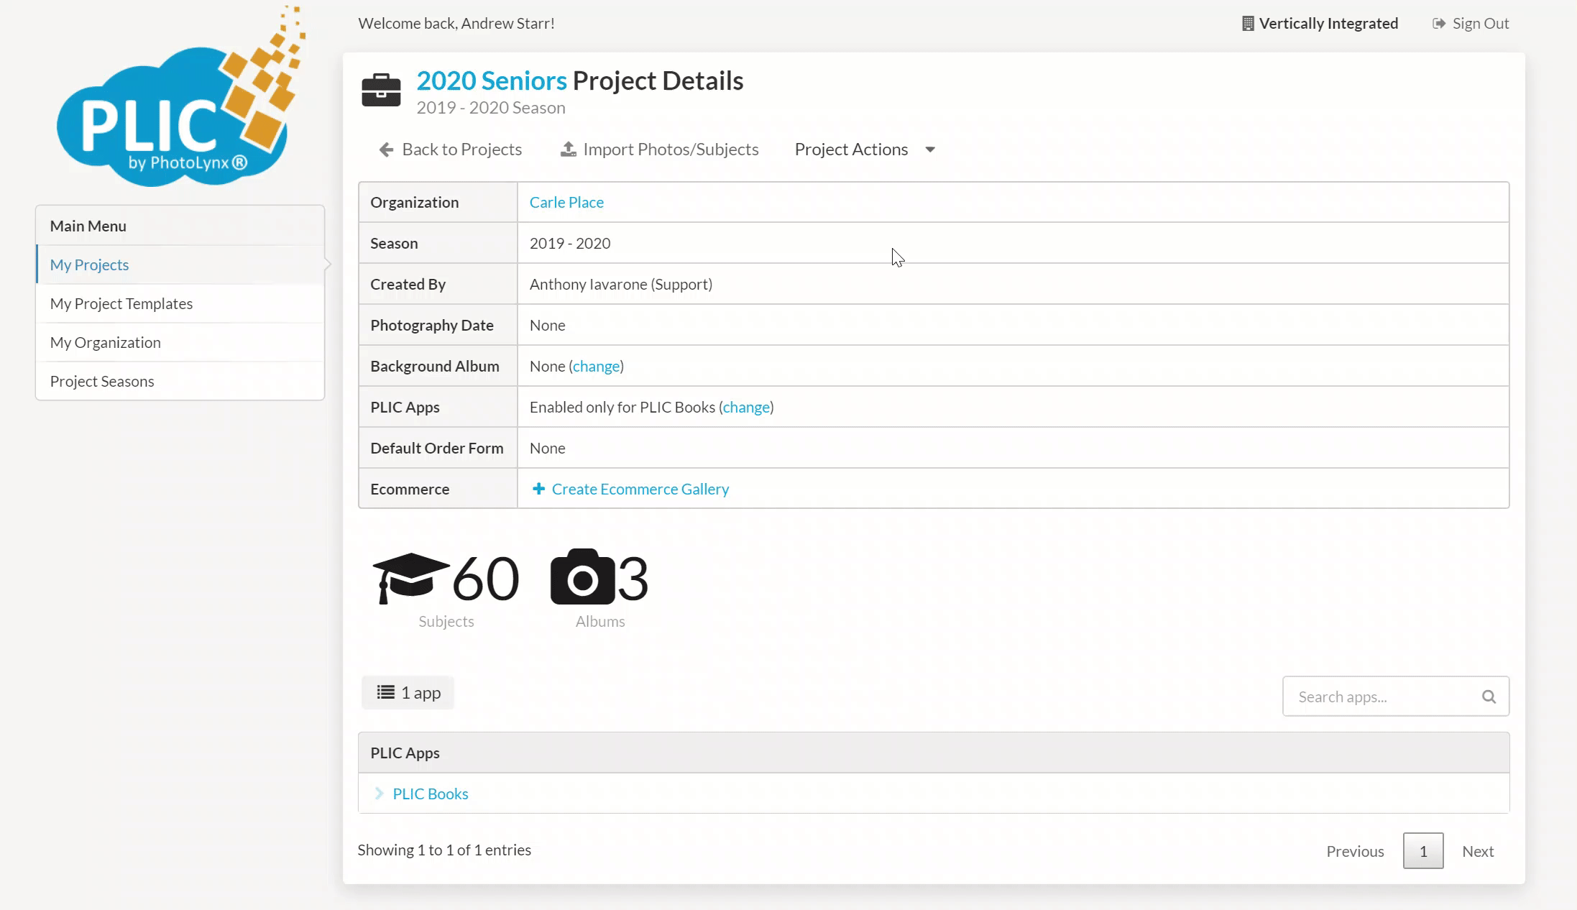The image size is (1577, 910).
Task: Click the Default Order Form label
Action: (437, 449)
